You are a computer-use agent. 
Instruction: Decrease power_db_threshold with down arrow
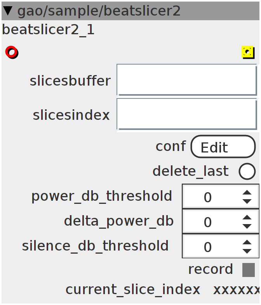pyautogui.click(x=247, y=202)
